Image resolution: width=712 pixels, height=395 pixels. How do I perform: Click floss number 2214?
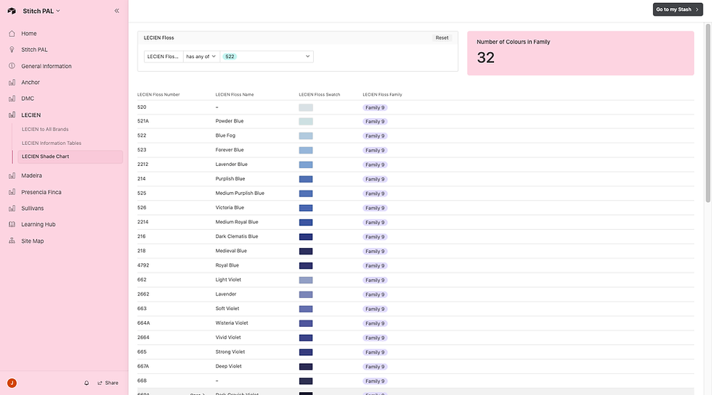142,222
